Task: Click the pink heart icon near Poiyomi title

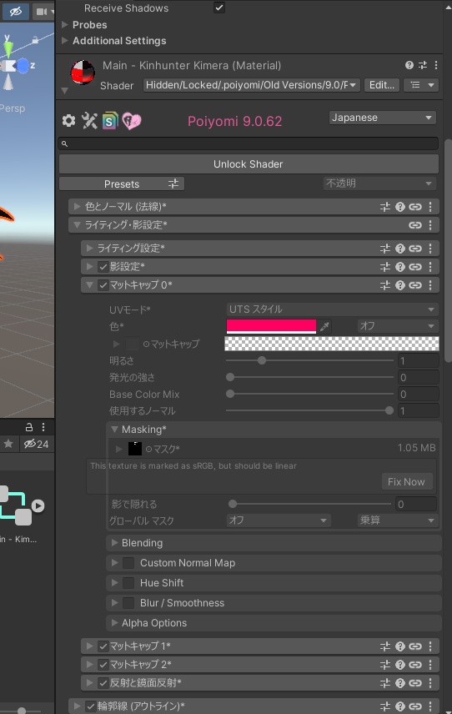Action: pos(132,121)
